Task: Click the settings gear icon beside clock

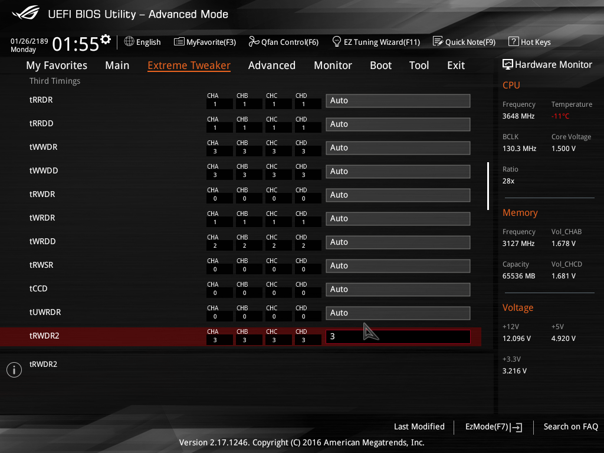Action: tap(106, 40)
